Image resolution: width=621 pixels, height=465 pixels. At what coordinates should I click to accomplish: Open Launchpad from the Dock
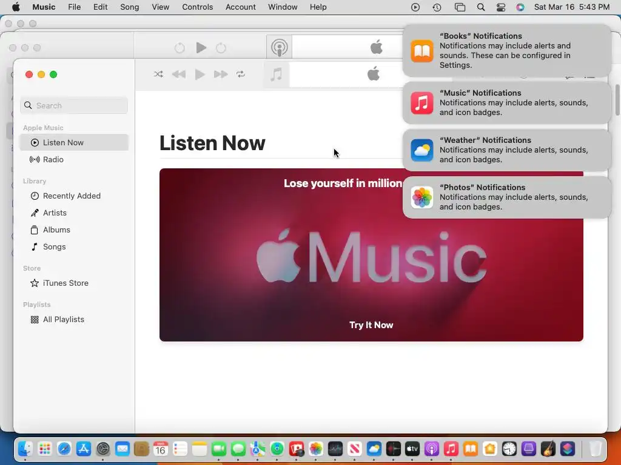tap(44, 449)
